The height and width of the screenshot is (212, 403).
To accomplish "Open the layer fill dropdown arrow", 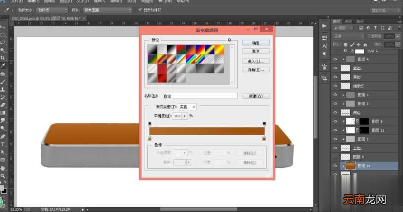I will pyautogui.click(x=398, y=45).
